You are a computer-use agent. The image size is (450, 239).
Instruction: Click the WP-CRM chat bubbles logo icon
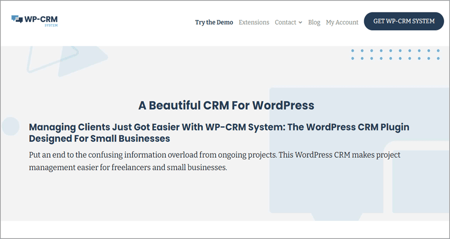pos(17,19)
